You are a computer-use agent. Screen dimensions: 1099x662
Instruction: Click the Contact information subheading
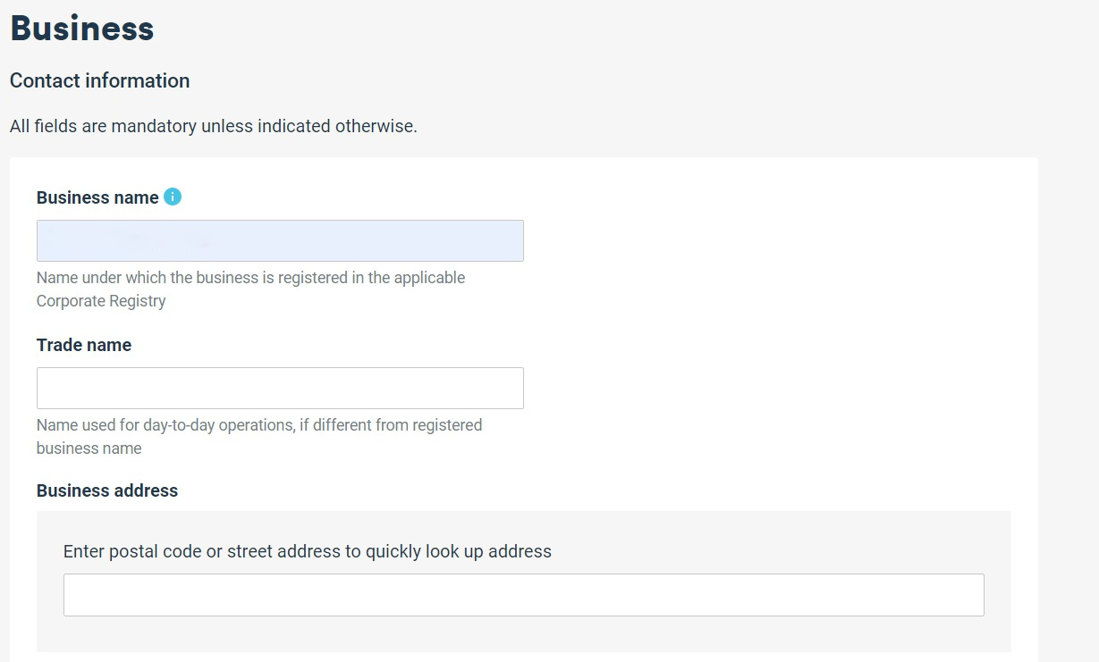[x=100, y=80]
